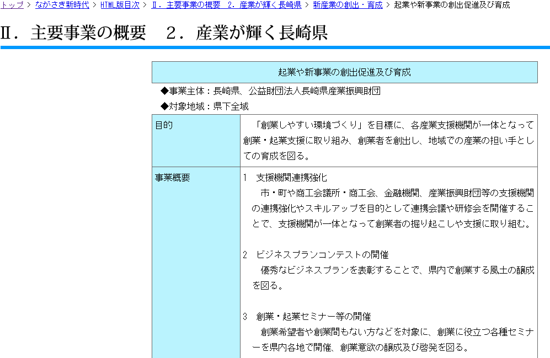Open 新産業の創出・育成 breadcrumb link

click(348, 5)
